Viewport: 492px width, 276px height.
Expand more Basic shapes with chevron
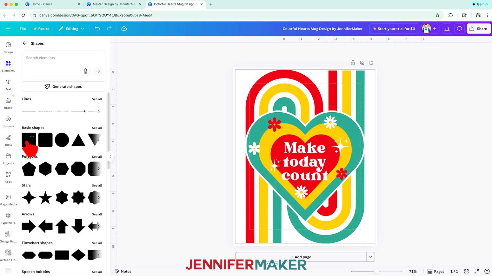99,140
